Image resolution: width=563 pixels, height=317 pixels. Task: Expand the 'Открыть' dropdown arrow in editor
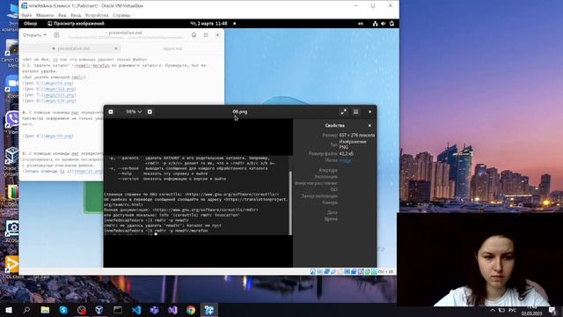(x=45, y=35)
